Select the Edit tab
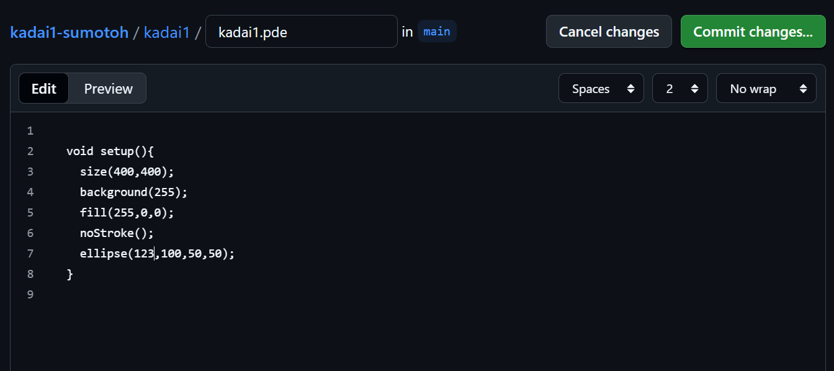Image resolution: width=834 pixels, height=371 pixels. tap(44, 89)
